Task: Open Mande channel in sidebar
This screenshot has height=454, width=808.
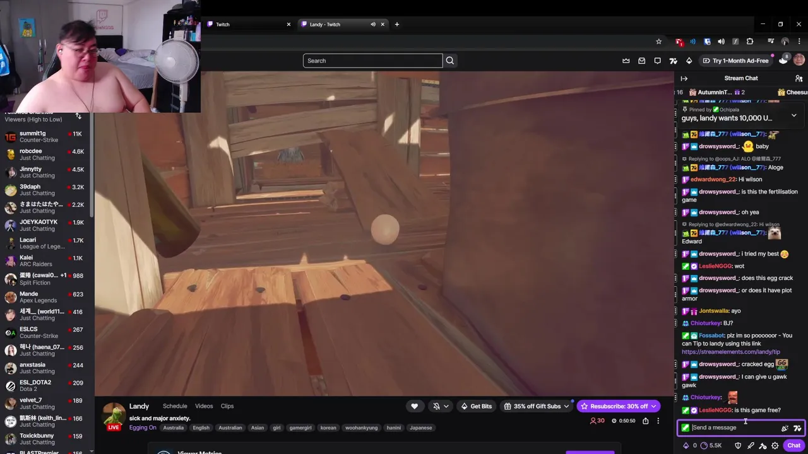Action: (x=47, y=297)
